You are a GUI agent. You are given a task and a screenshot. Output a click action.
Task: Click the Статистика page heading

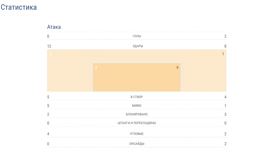click(19, 7)
